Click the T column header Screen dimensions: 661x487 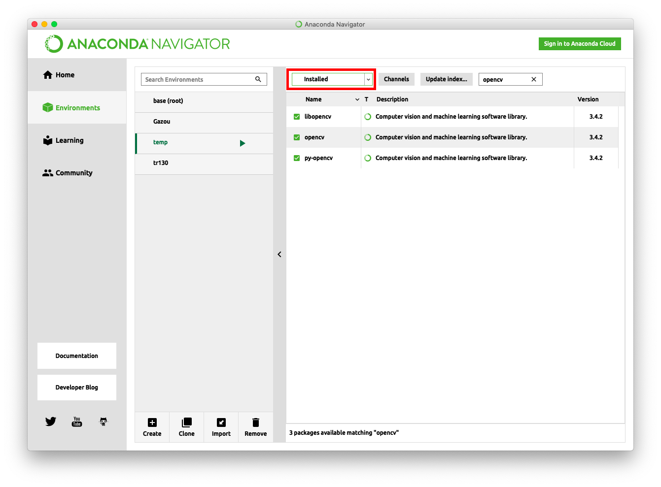click(366, 99)
